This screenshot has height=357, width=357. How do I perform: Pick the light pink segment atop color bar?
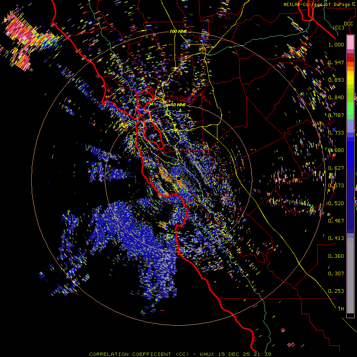pyautogui.click(x=350, y=42)
